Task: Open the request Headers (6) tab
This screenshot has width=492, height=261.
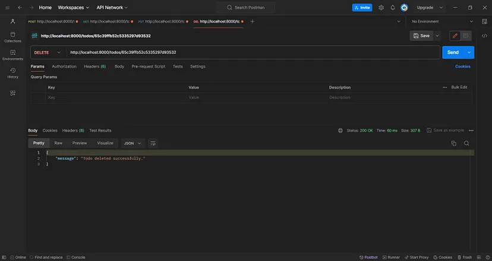Action: pos(94,66)
